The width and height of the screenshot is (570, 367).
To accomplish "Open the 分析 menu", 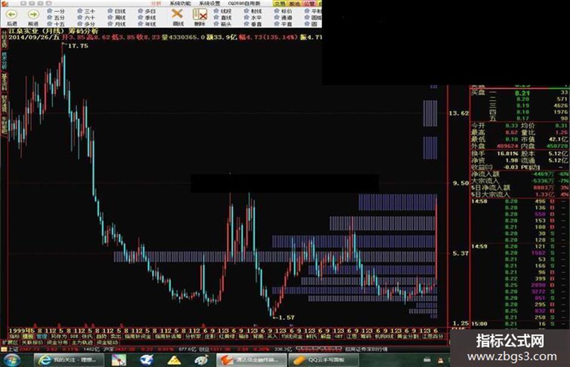I will coord(156,3).
